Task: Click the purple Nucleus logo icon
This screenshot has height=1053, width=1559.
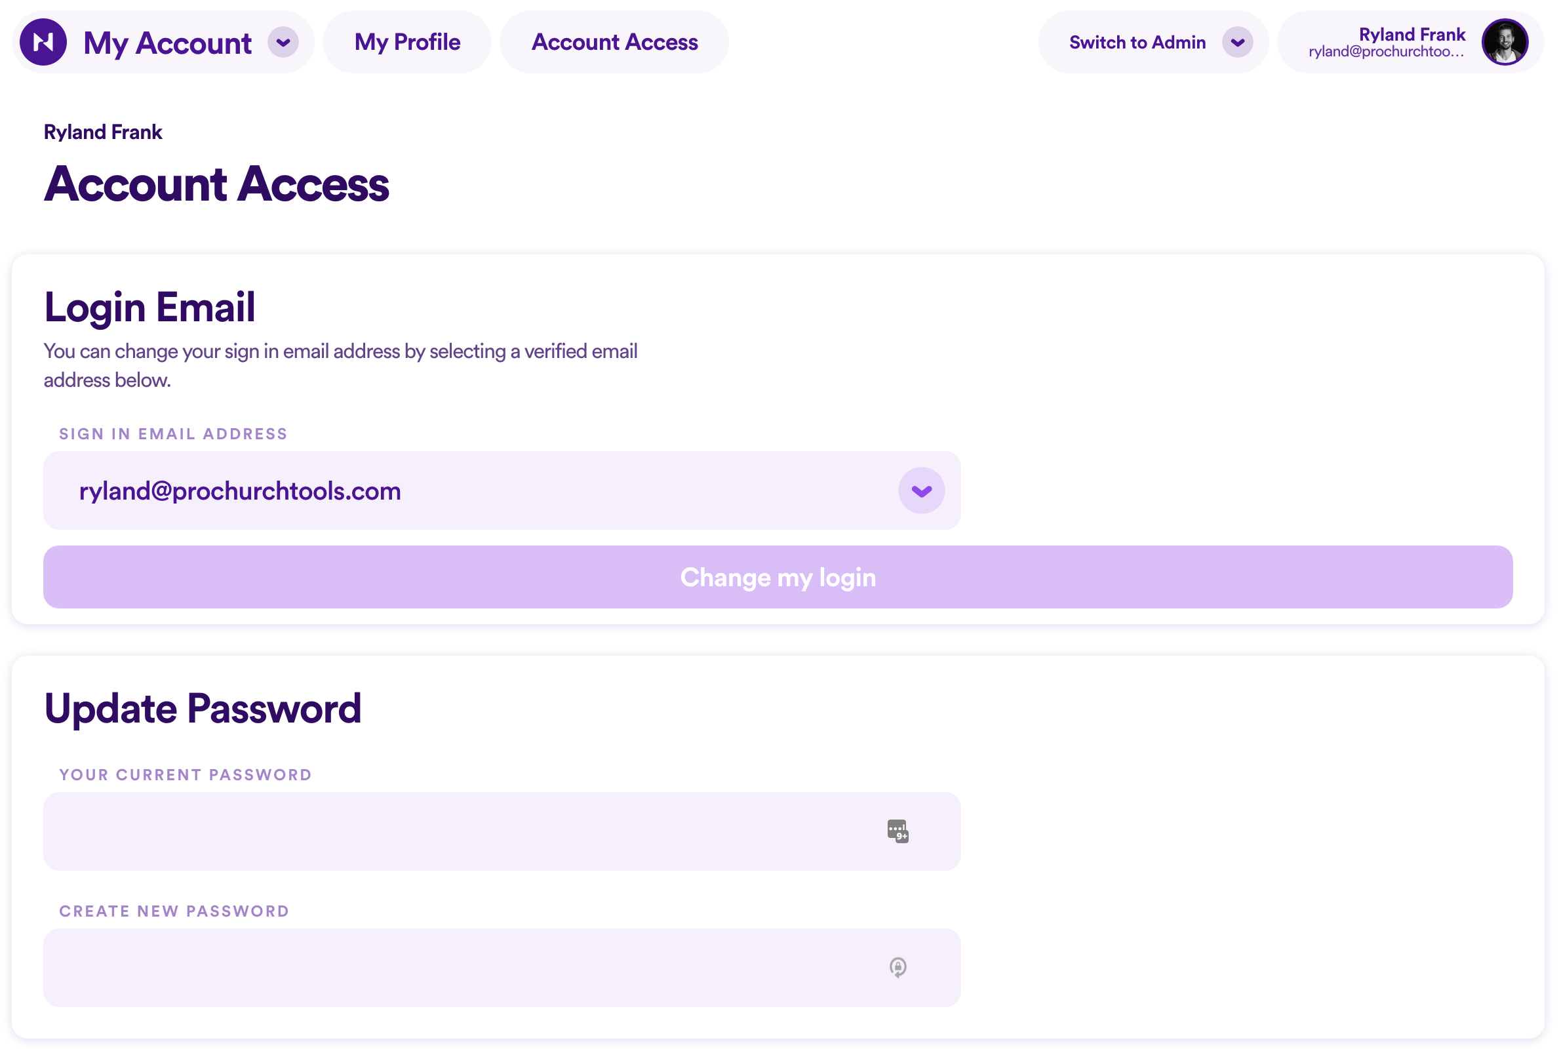Action: (43, 42)
